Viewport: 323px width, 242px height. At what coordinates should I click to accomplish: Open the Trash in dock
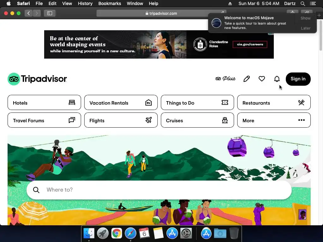coord(234,233)
